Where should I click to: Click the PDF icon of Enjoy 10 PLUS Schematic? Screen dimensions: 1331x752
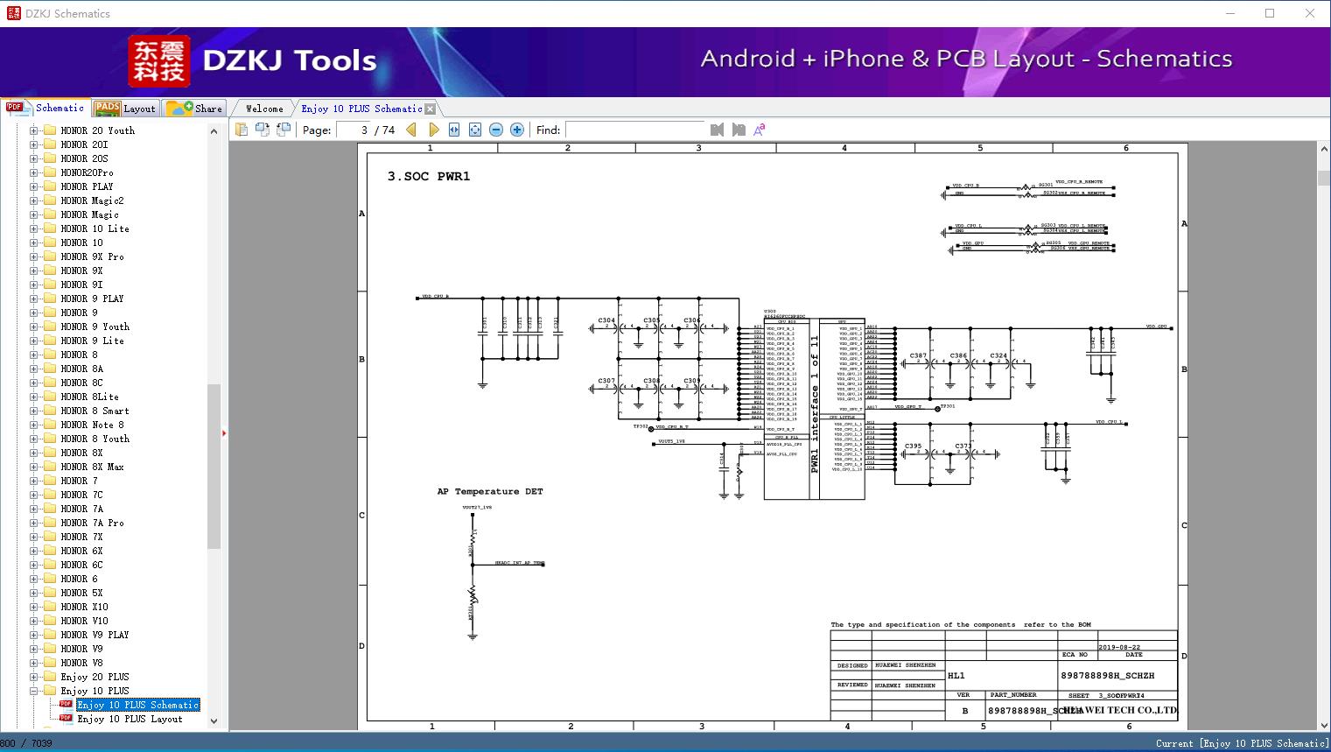(x=66, y=705)
